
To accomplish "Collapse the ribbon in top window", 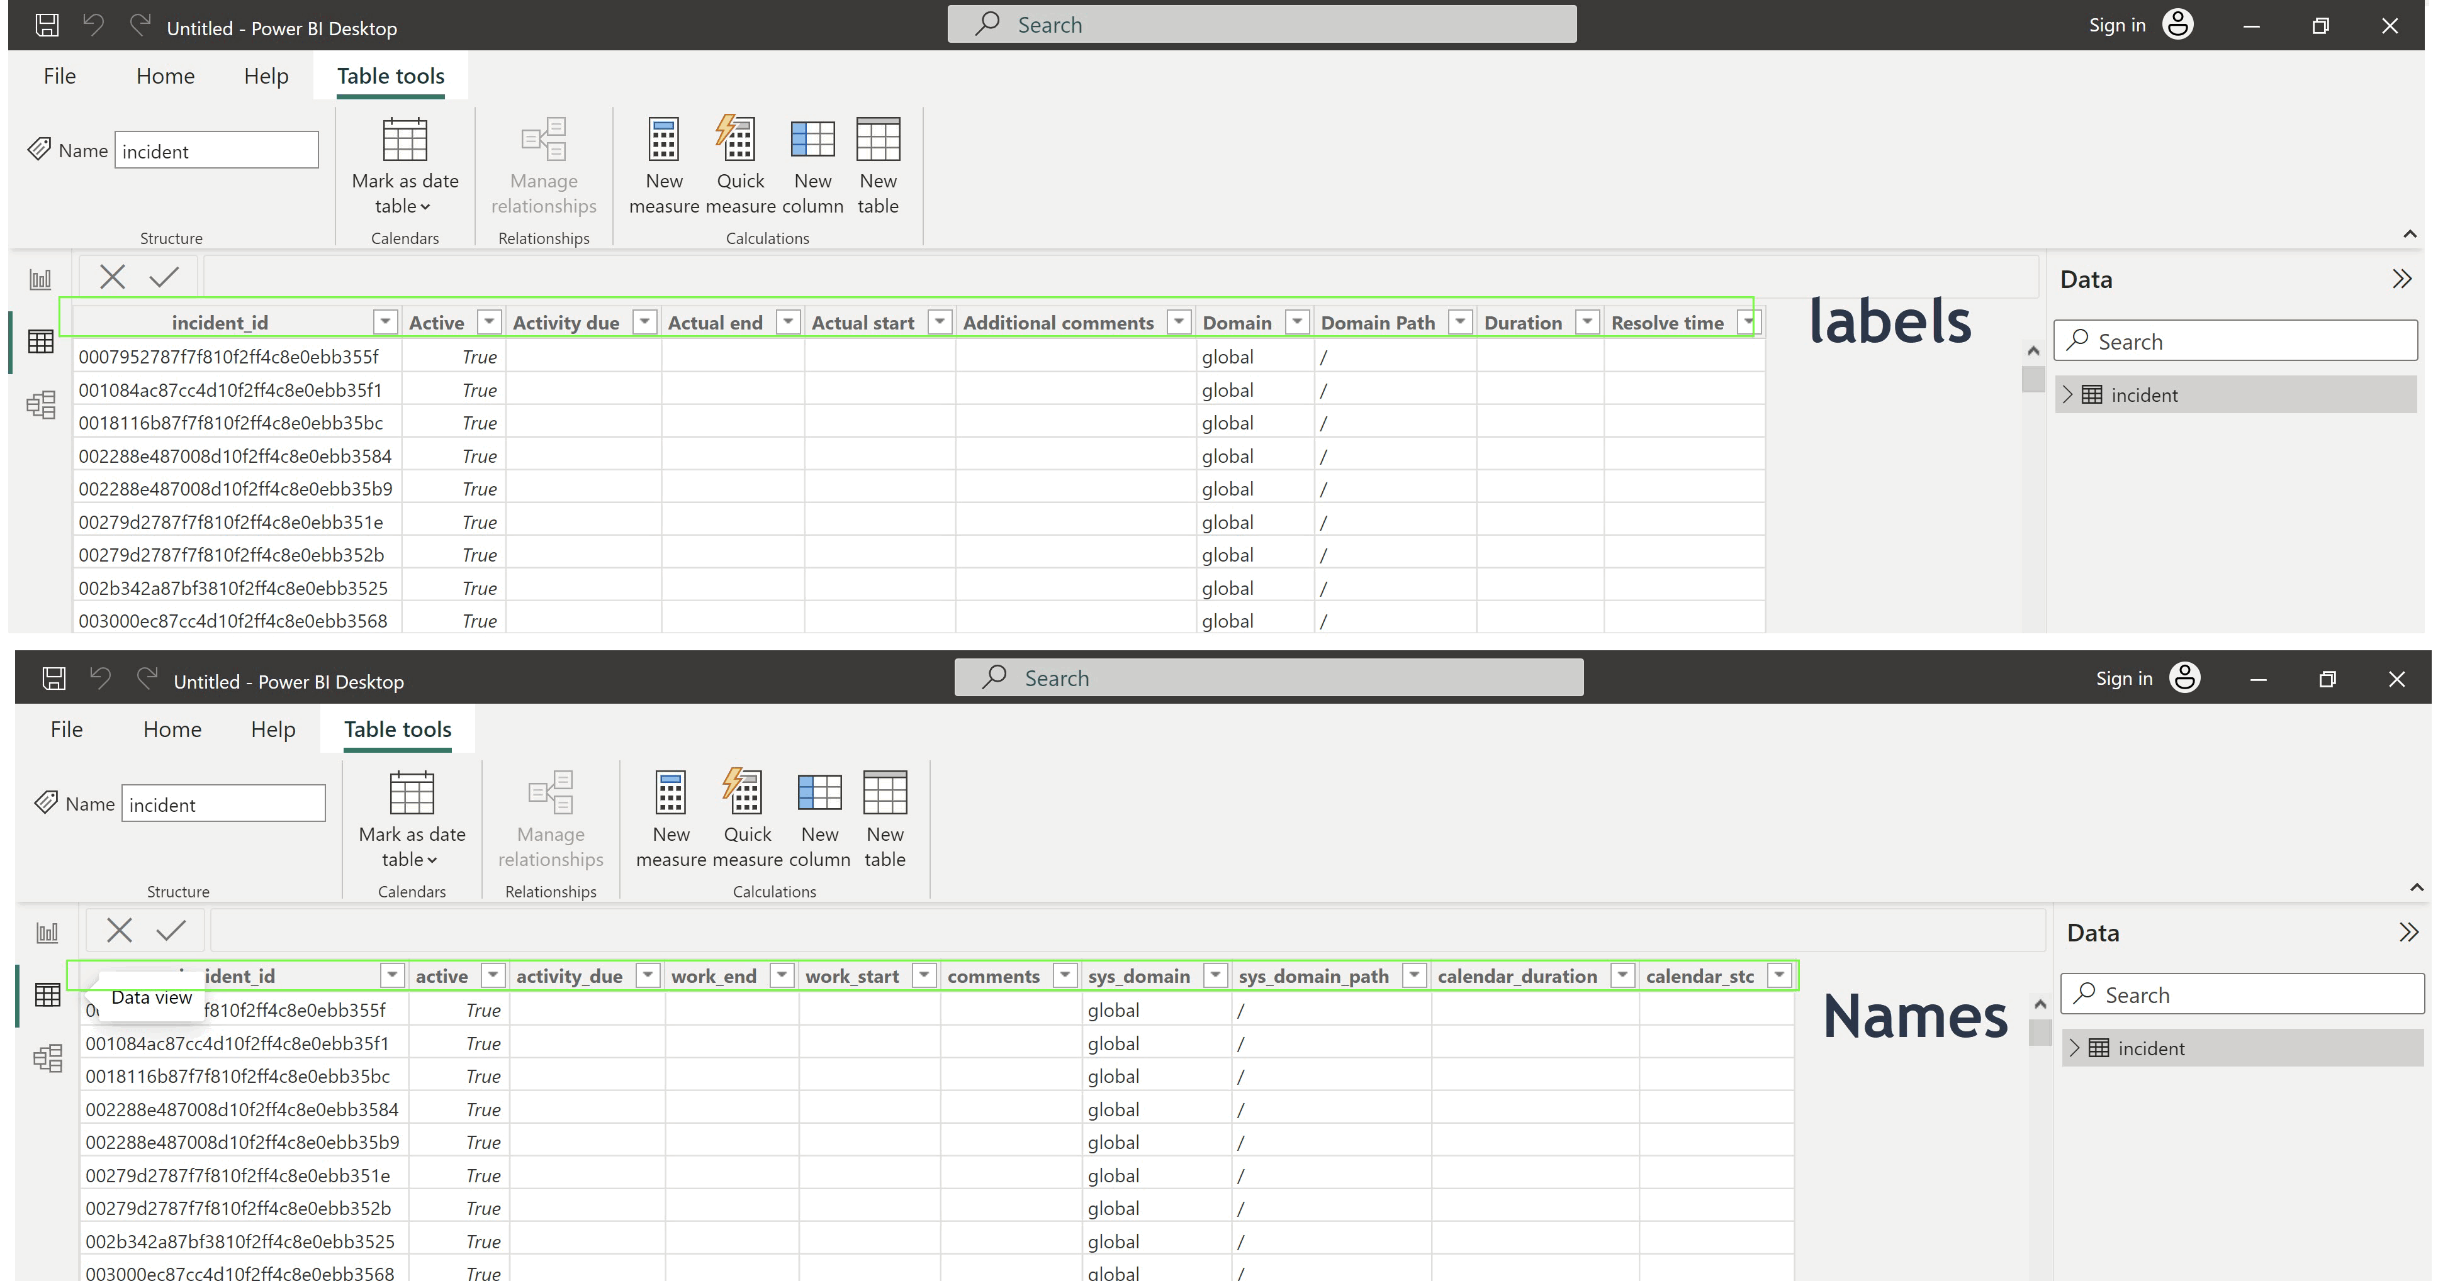I will 2410,235.
